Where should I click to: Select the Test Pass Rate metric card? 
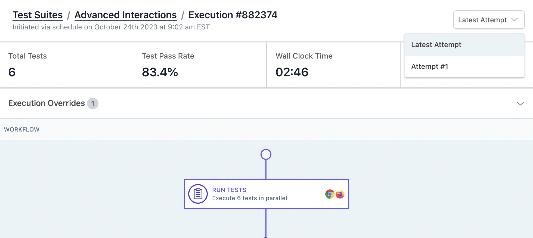200,65
